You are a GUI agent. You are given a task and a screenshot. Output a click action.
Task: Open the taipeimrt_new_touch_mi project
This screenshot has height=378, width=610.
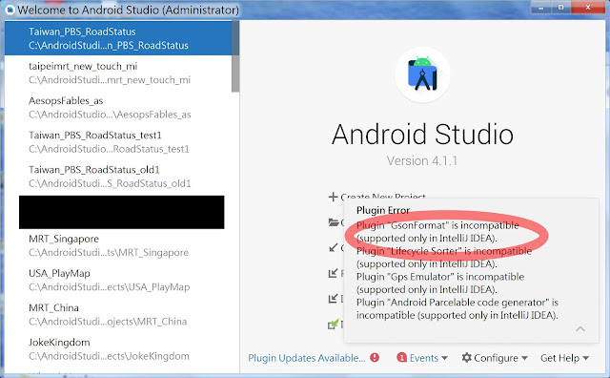point(118,73)
